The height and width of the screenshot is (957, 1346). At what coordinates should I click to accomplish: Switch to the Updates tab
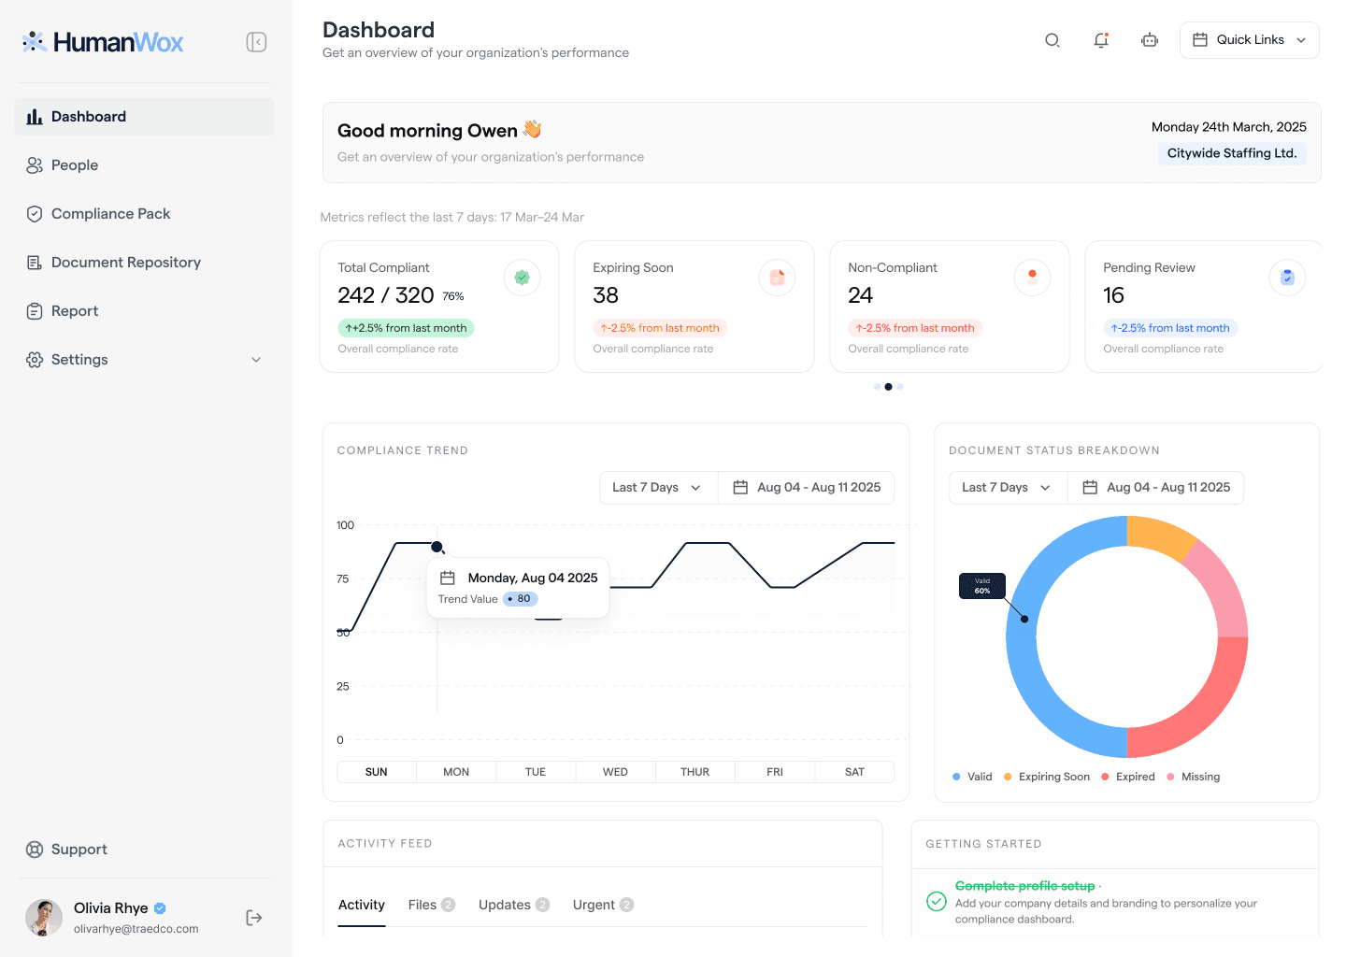[x=514, y=905]
